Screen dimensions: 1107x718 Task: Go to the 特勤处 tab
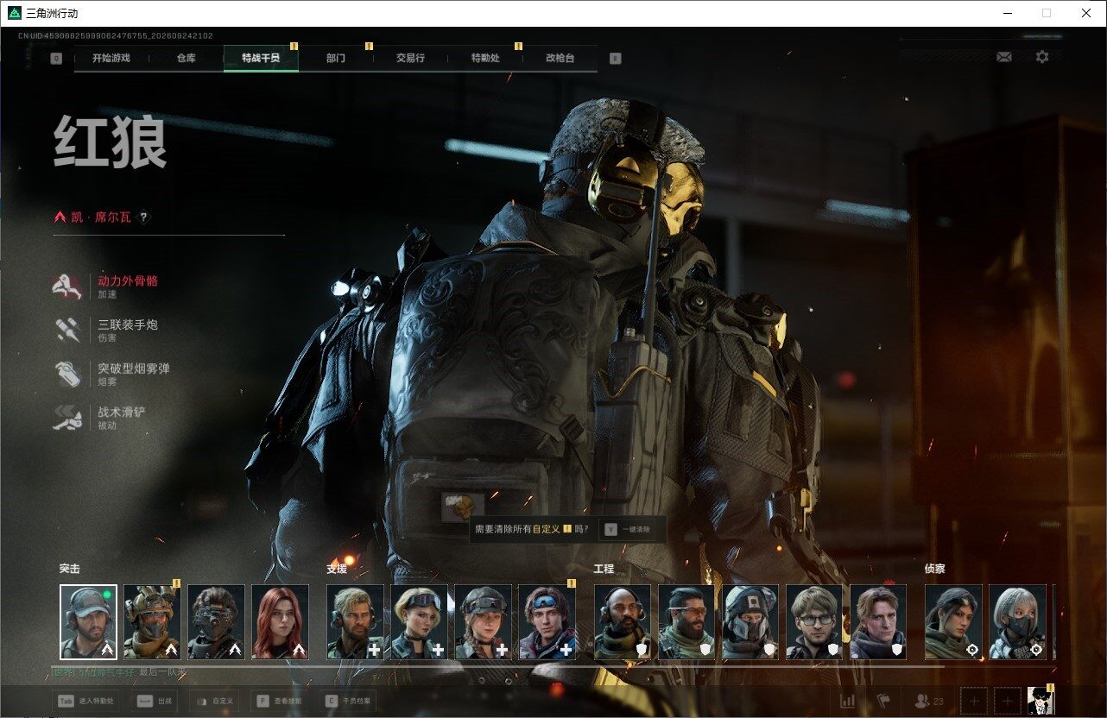tap(485, 59)
